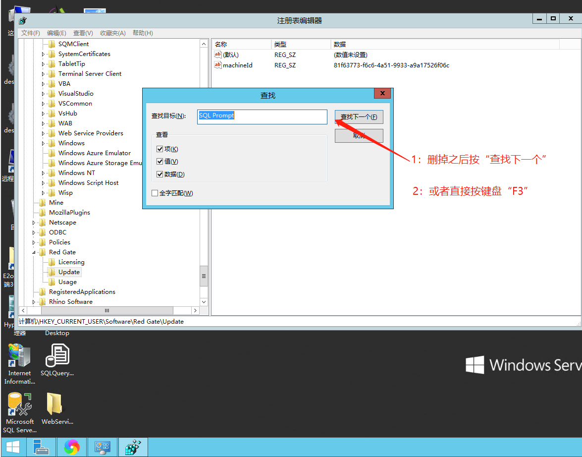Click the Update folder icon

pos(52,272)
